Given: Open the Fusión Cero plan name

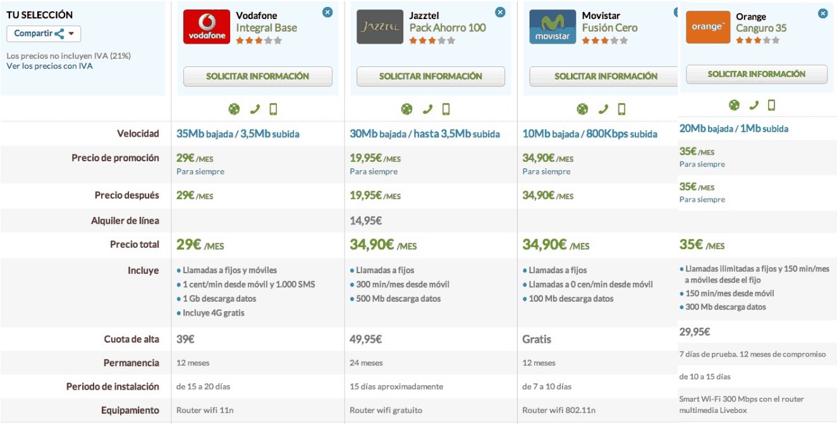Looking at the screenshot, I should point(609,28).
